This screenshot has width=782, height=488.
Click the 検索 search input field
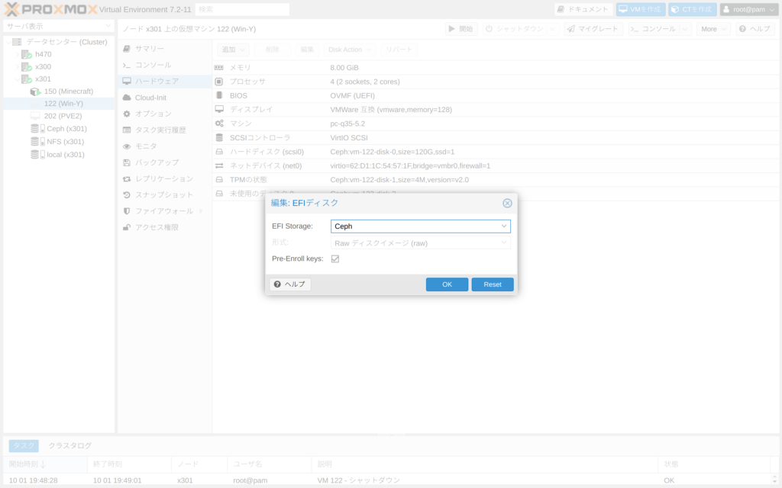[242, 9]
